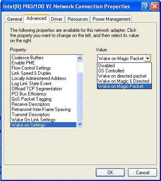Screen dimensions: 161x181
Task: Click the Help question mark icon
Action: 145,6
